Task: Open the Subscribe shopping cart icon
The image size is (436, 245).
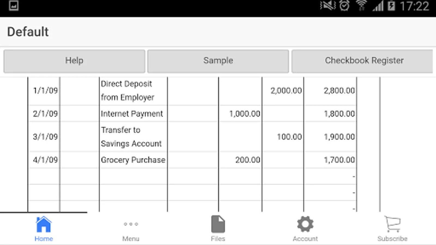Action: (x=392, y=224)
